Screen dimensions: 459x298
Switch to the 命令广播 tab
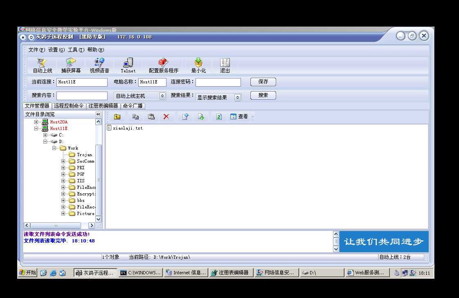tap(133, 105)
